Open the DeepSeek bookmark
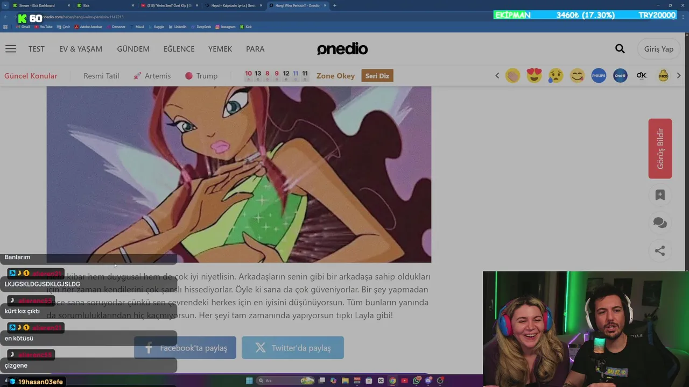The height and width of the screenshot is (387, 689). click(x=201, y=27)
